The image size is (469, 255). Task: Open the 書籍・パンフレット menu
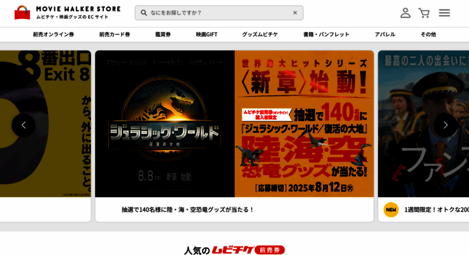[326, 34]
